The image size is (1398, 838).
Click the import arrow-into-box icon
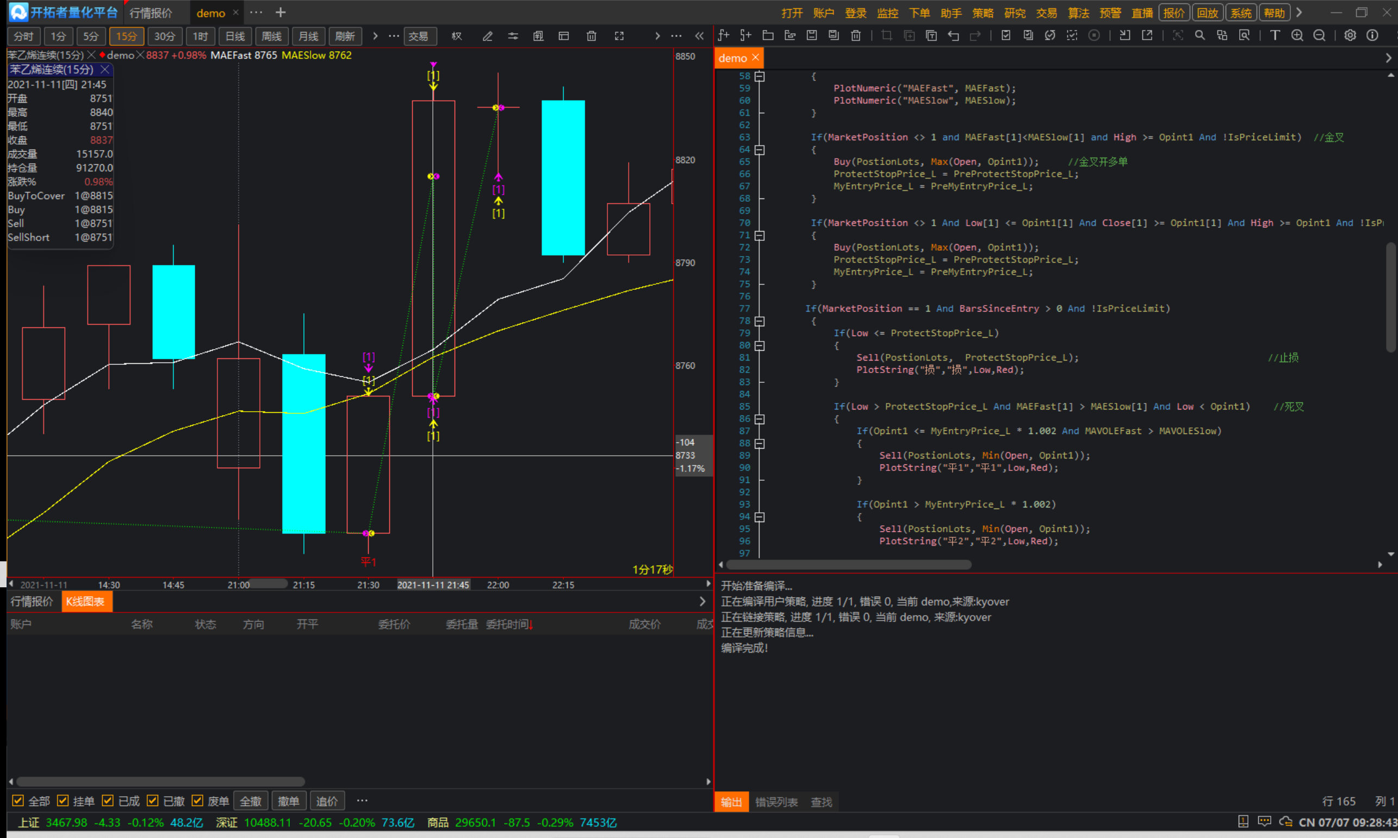pos(1124,35)
